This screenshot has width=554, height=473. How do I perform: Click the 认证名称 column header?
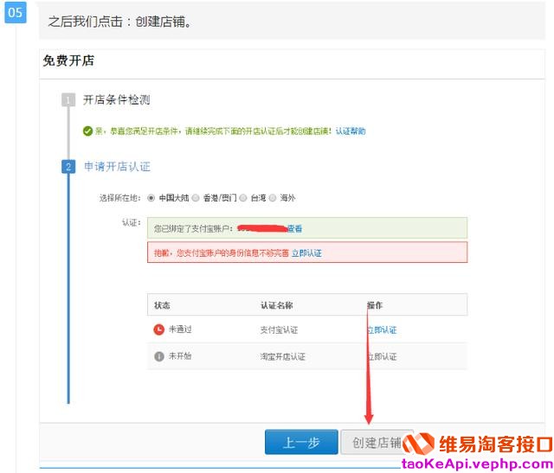pyautogui.click(x=277, y=305)
